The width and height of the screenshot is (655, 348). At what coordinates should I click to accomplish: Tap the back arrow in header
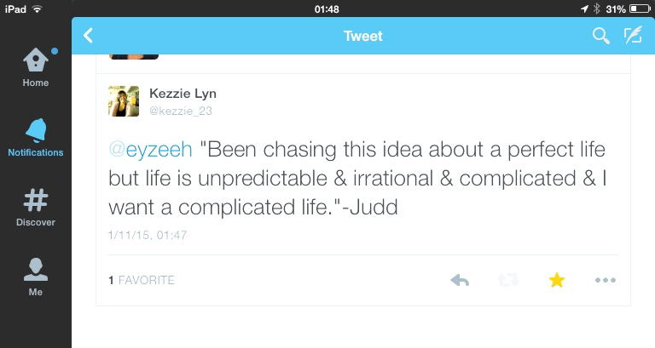point(89,36)
